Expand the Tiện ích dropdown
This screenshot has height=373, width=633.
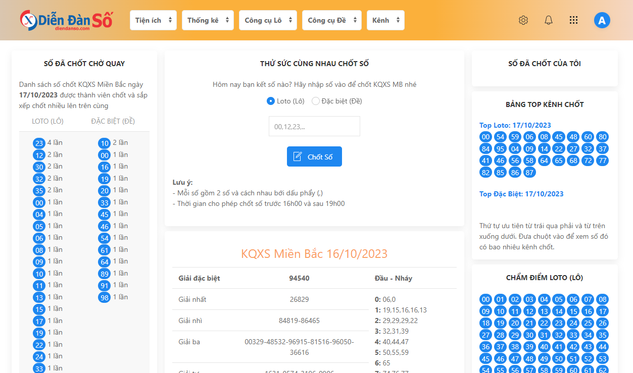154,20
